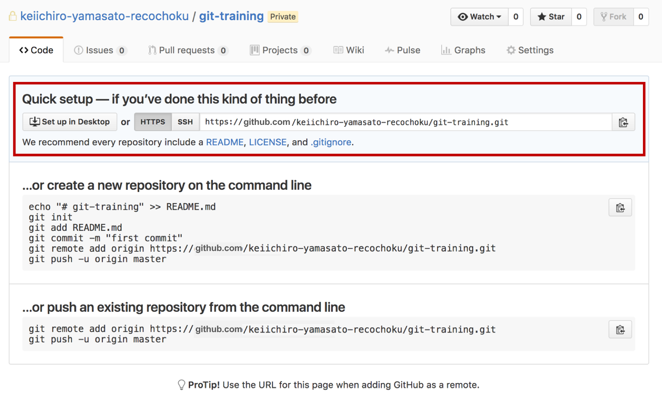662x414 pixels.
Task: Copy the quick setup repository URL
Action: click(x=623, y=122)
